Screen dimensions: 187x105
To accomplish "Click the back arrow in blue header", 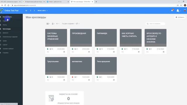I will click(x=26, y=10).
